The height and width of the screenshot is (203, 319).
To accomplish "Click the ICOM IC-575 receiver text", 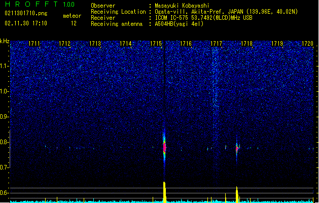I will pos(204,18).
